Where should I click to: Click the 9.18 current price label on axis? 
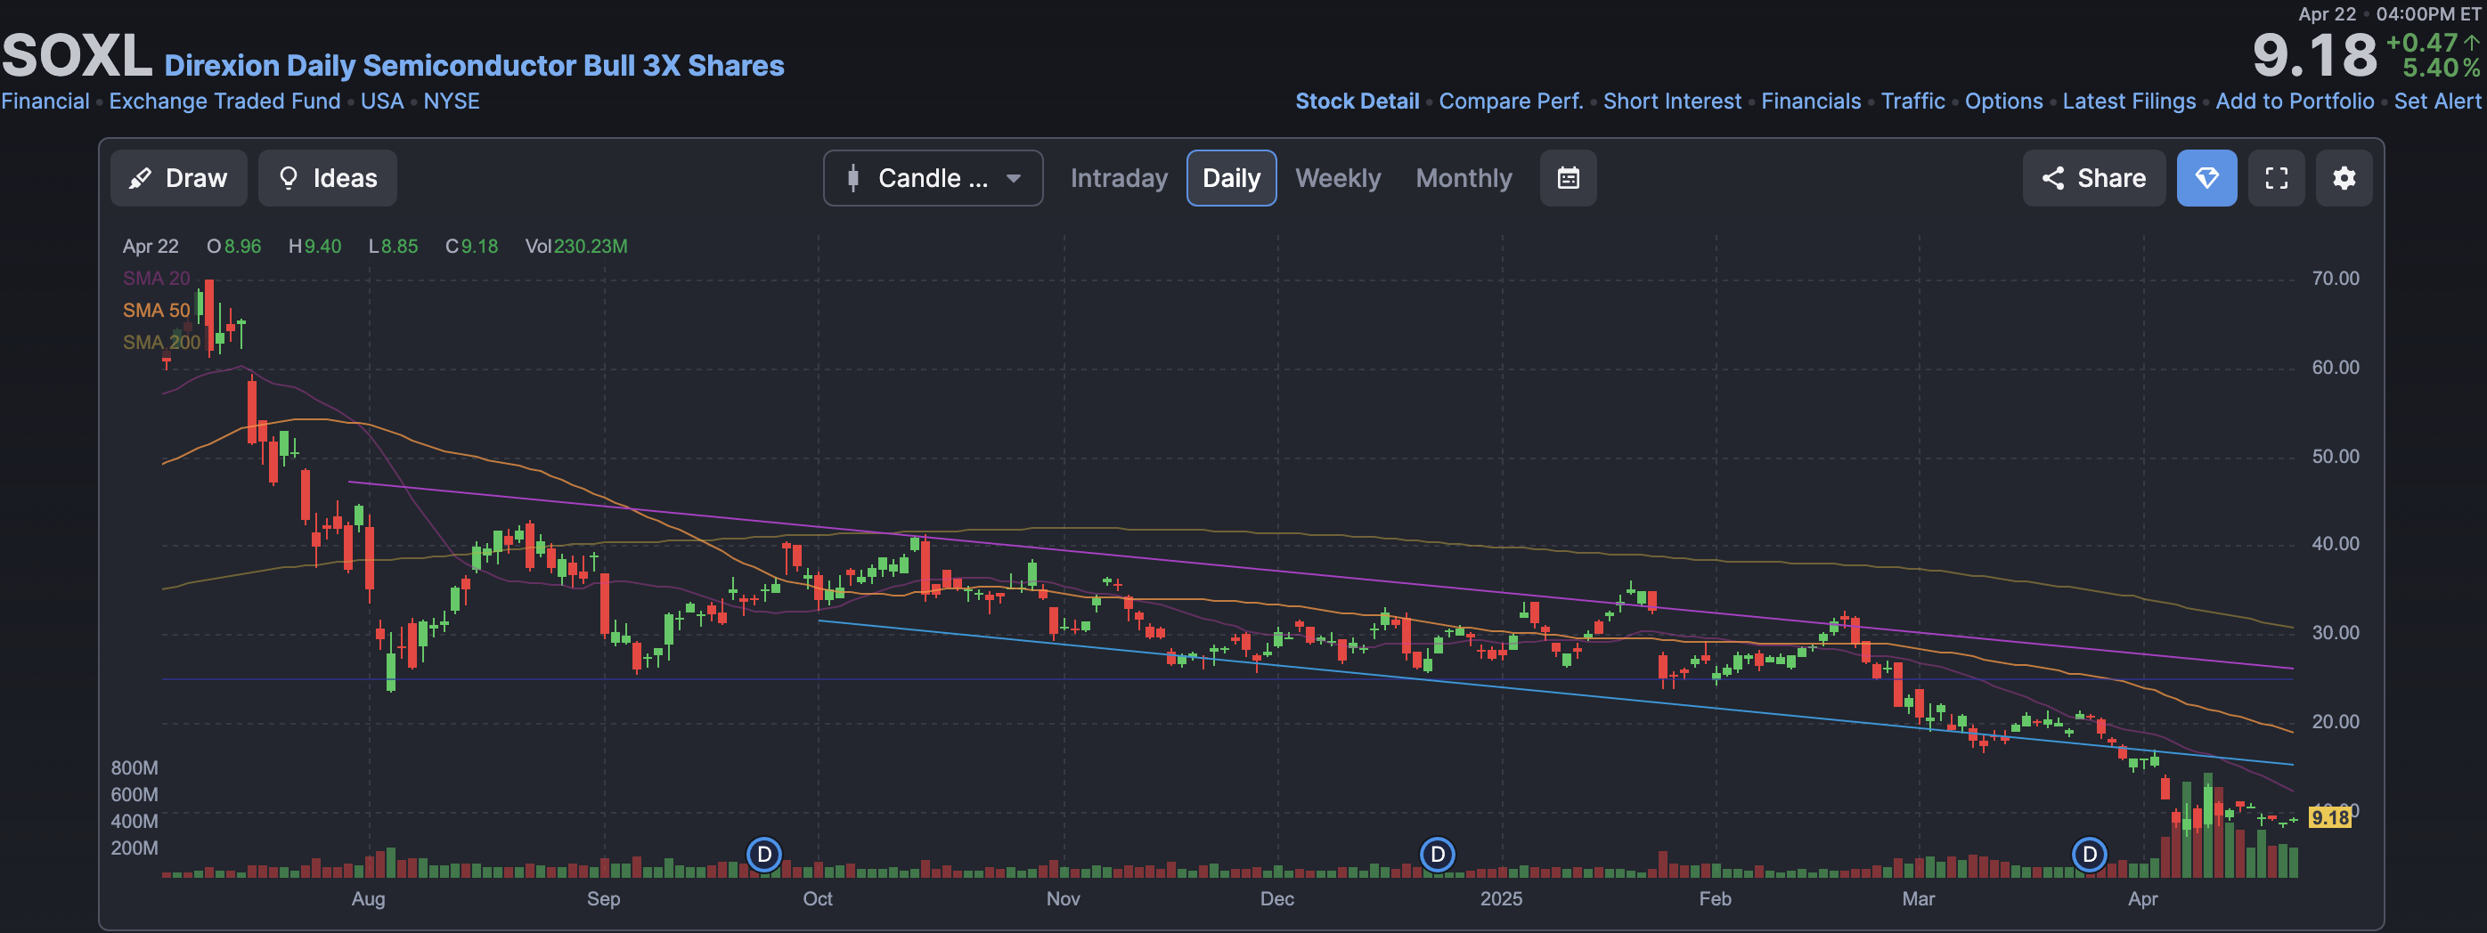click(x=2329, y=817)
